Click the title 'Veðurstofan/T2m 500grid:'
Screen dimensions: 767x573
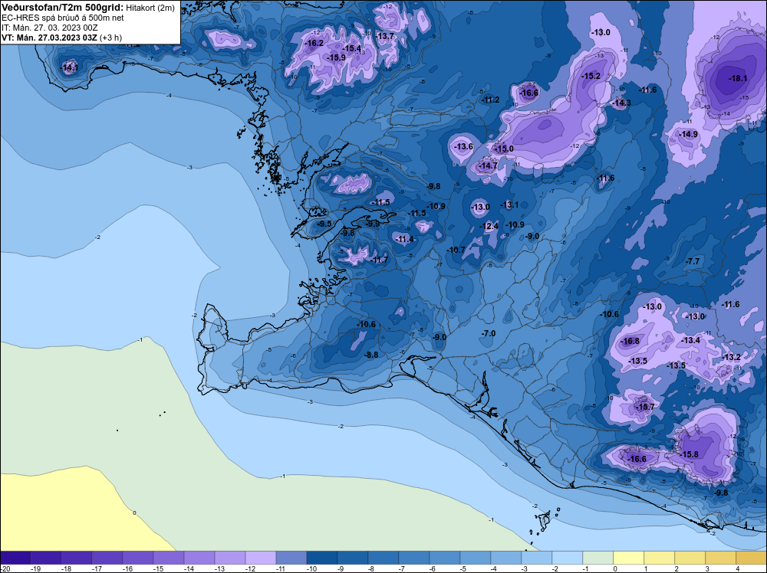(63, 8)
